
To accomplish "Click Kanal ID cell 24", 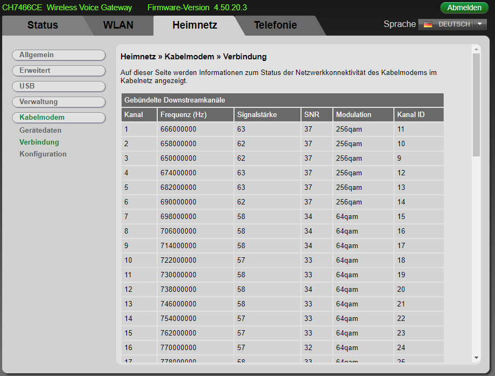I will tap(419, 347).
